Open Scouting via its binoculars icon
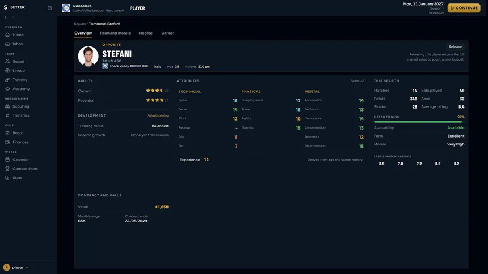Screen dimensions: 488x274 pos(7,106)
